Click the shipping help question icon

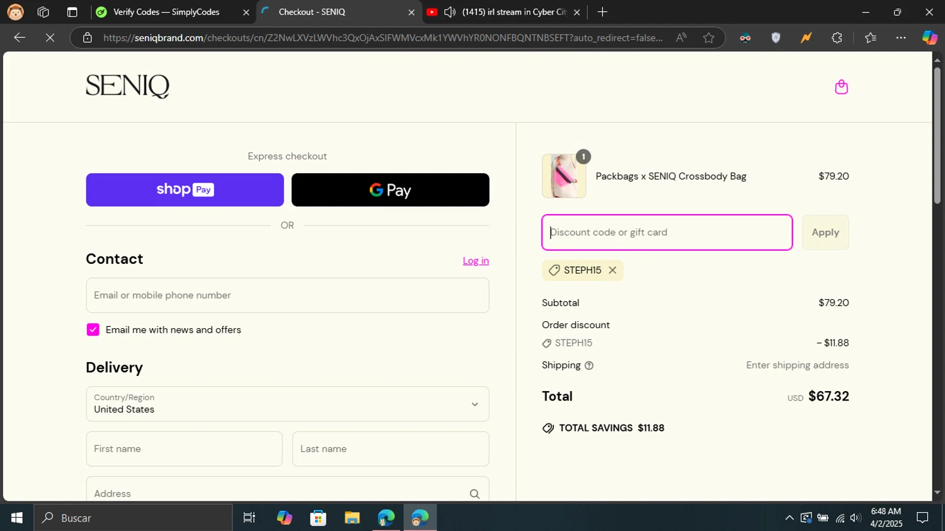pos(589,365)
